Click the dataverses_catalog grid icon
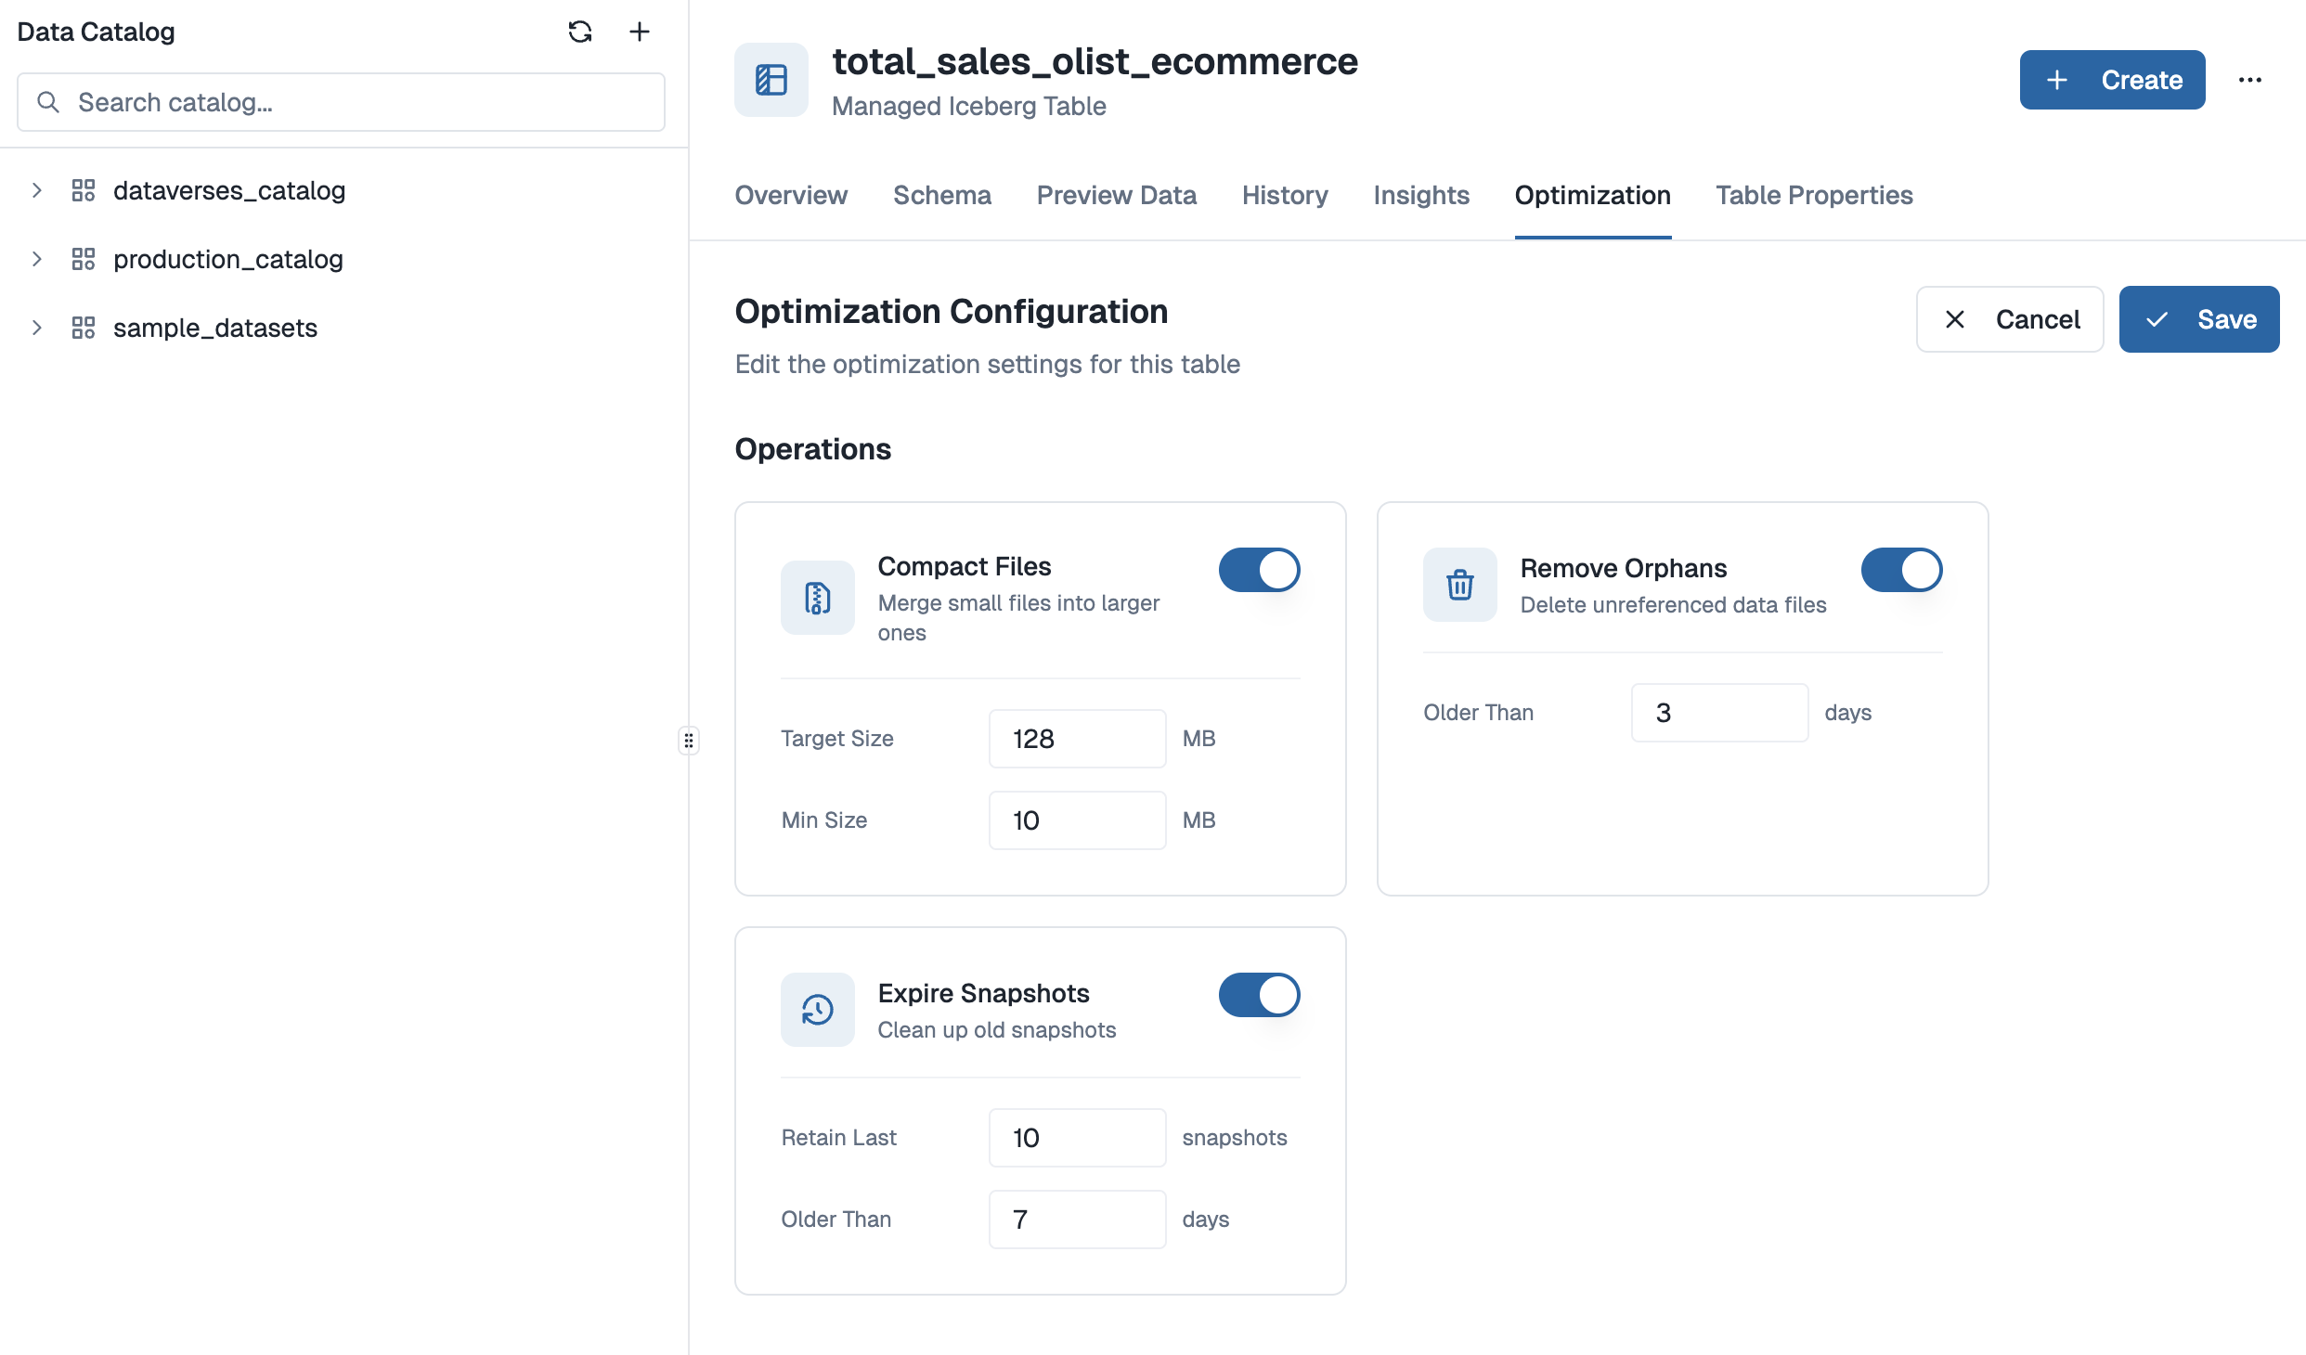 click(x=84, y=190)
